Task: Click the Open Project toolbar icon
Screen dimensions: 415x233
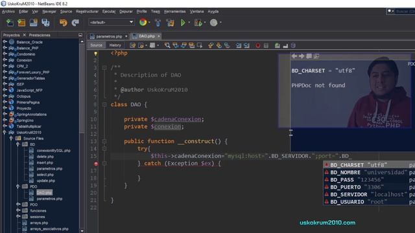Action: point(34,23)
